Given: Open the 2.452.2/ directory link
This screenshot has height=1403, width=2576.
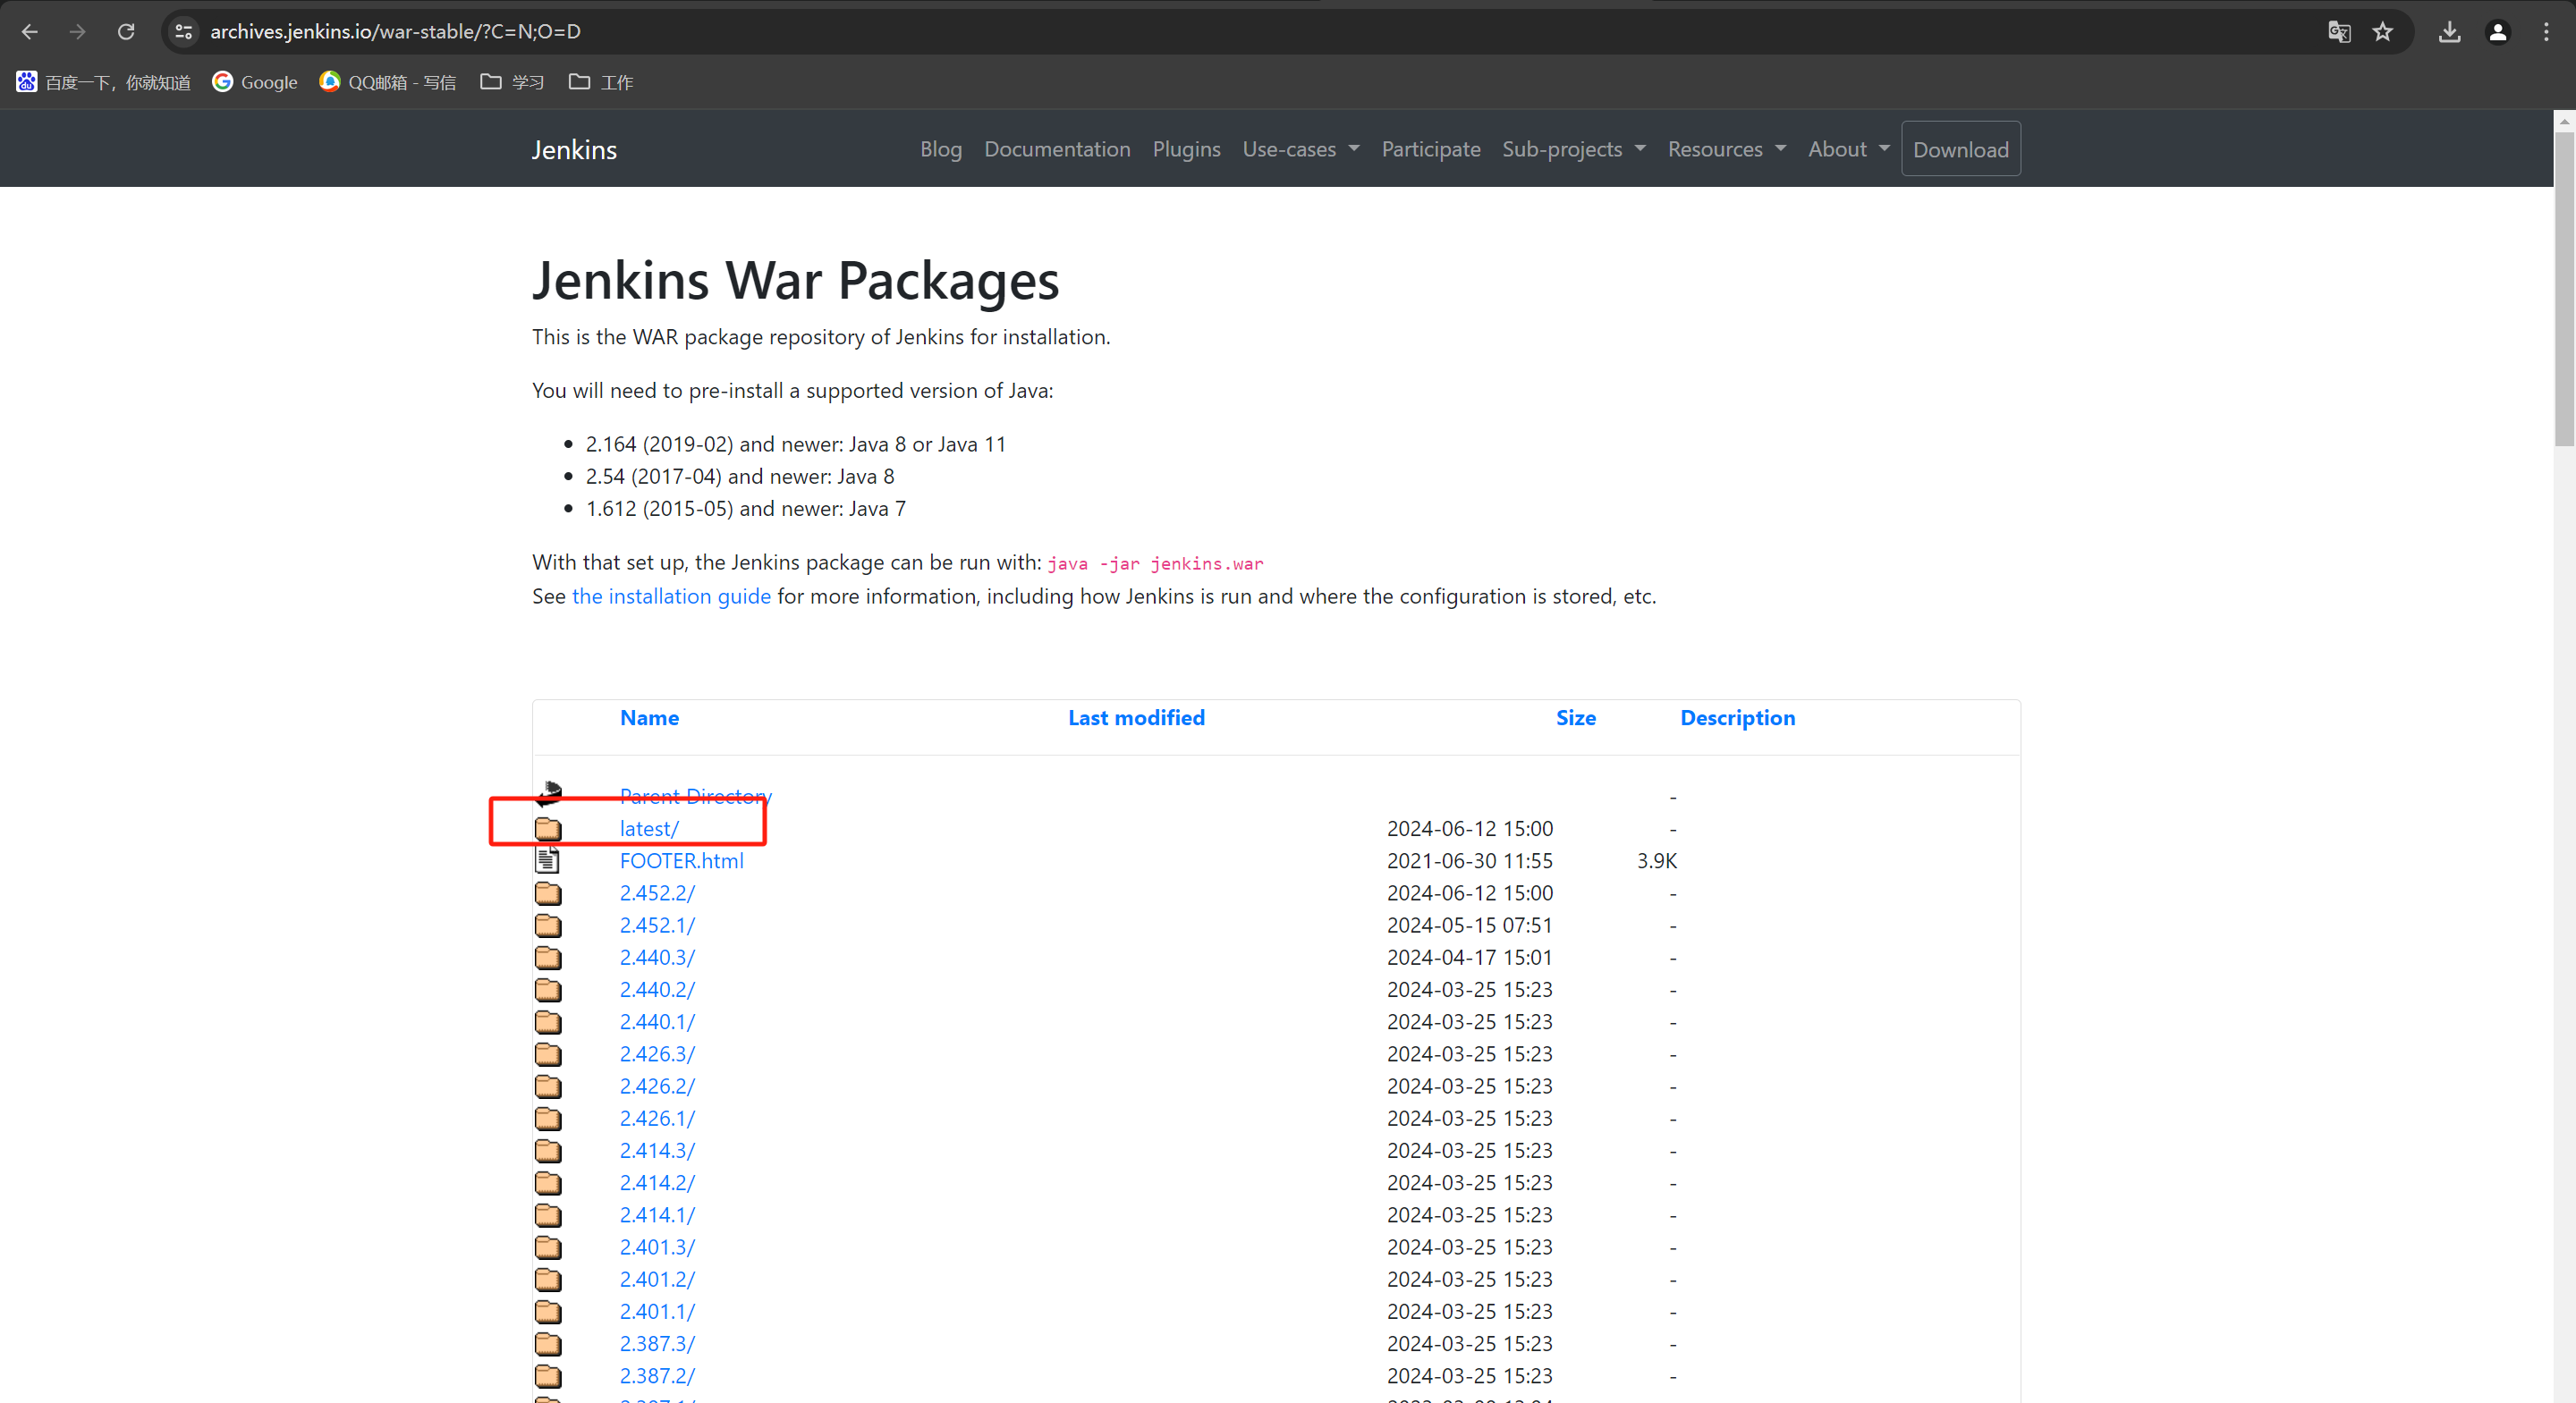Looking at the screenshot, I should (x=657, y=893).
